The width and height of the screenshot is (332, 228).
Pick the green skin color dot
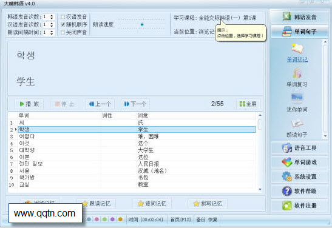click(104, 220)
